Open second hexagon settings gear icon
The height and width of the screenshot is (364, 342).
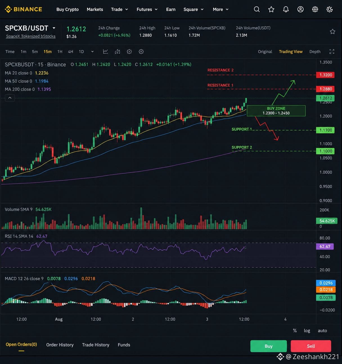click(x=141, y=51)
